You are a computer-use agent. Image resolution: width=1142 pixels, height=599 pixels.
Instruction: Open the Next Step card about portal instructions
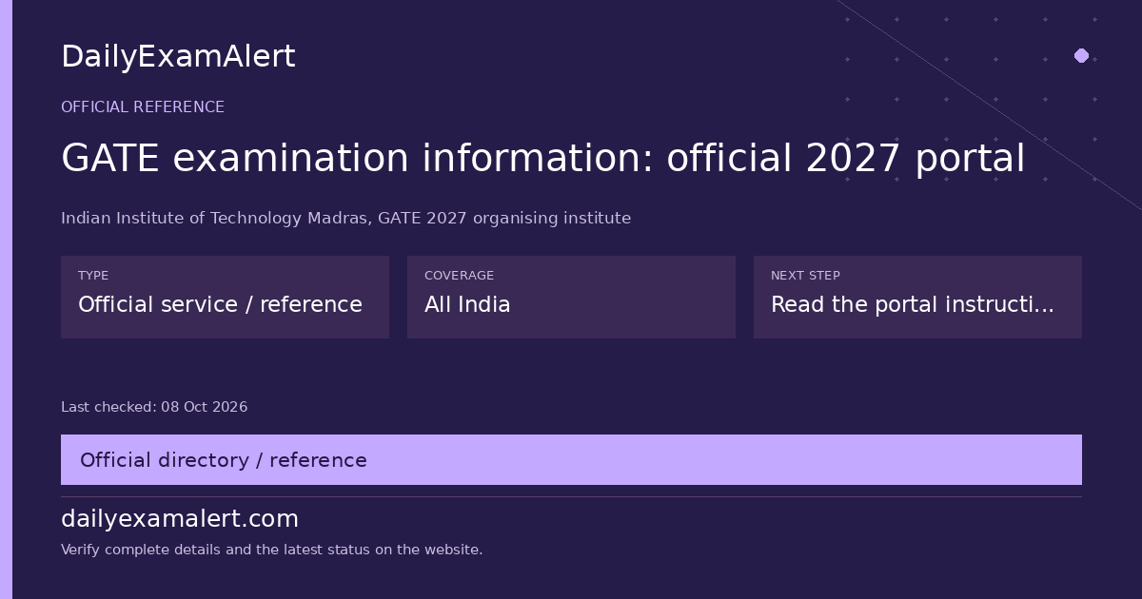pyautogui.click(x=917, y=297)
